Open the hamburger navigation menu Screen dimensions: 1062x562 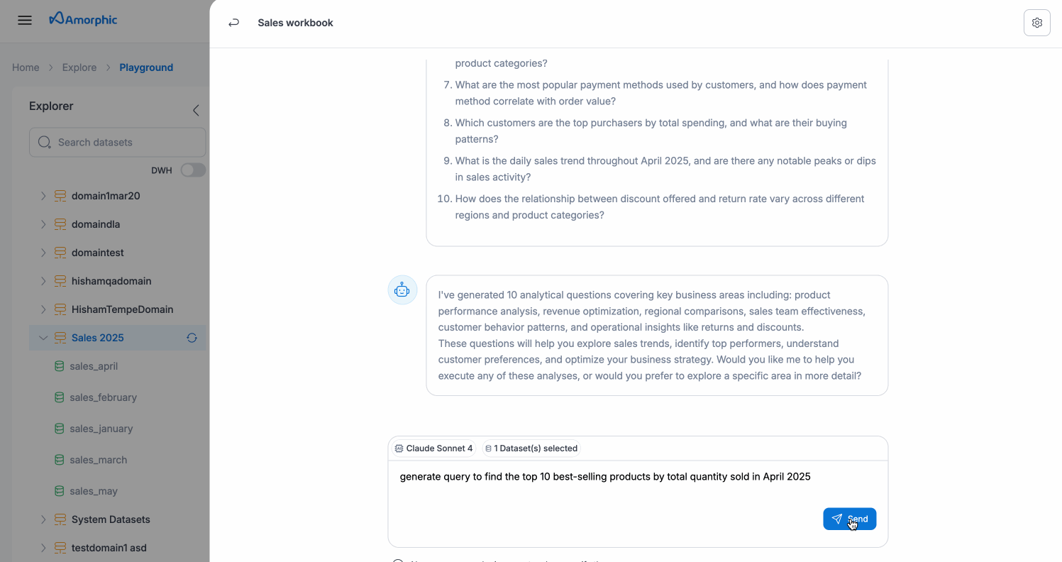25,20
